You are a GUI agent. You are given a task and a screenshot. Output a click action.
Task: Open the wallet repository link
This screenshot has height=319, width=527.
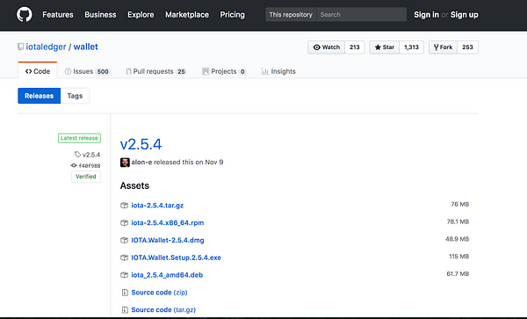click(86, 47)
